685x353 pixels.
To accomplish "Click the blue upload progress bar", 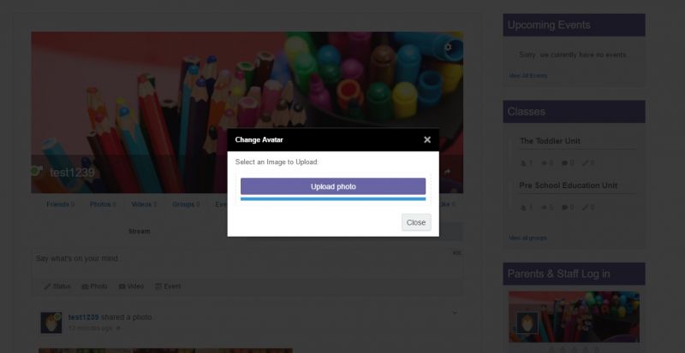I will tap(333, 199).
